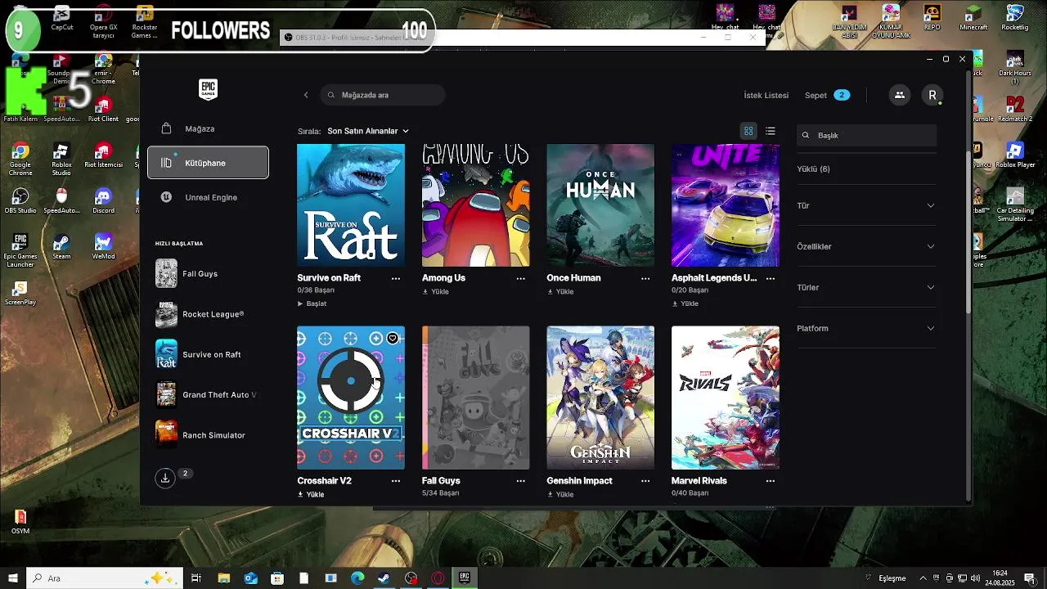
Task: Expand the Özellikler filter
Action: coord(866,246)
